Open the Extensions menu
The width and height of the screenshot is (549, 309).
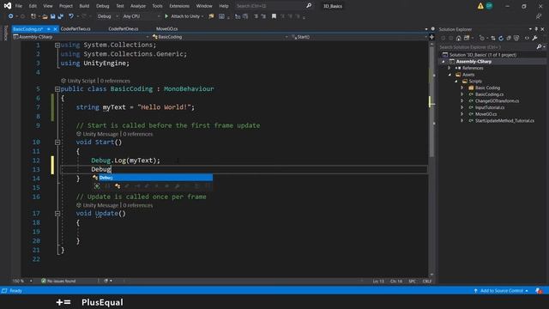[x=179, y=6]
